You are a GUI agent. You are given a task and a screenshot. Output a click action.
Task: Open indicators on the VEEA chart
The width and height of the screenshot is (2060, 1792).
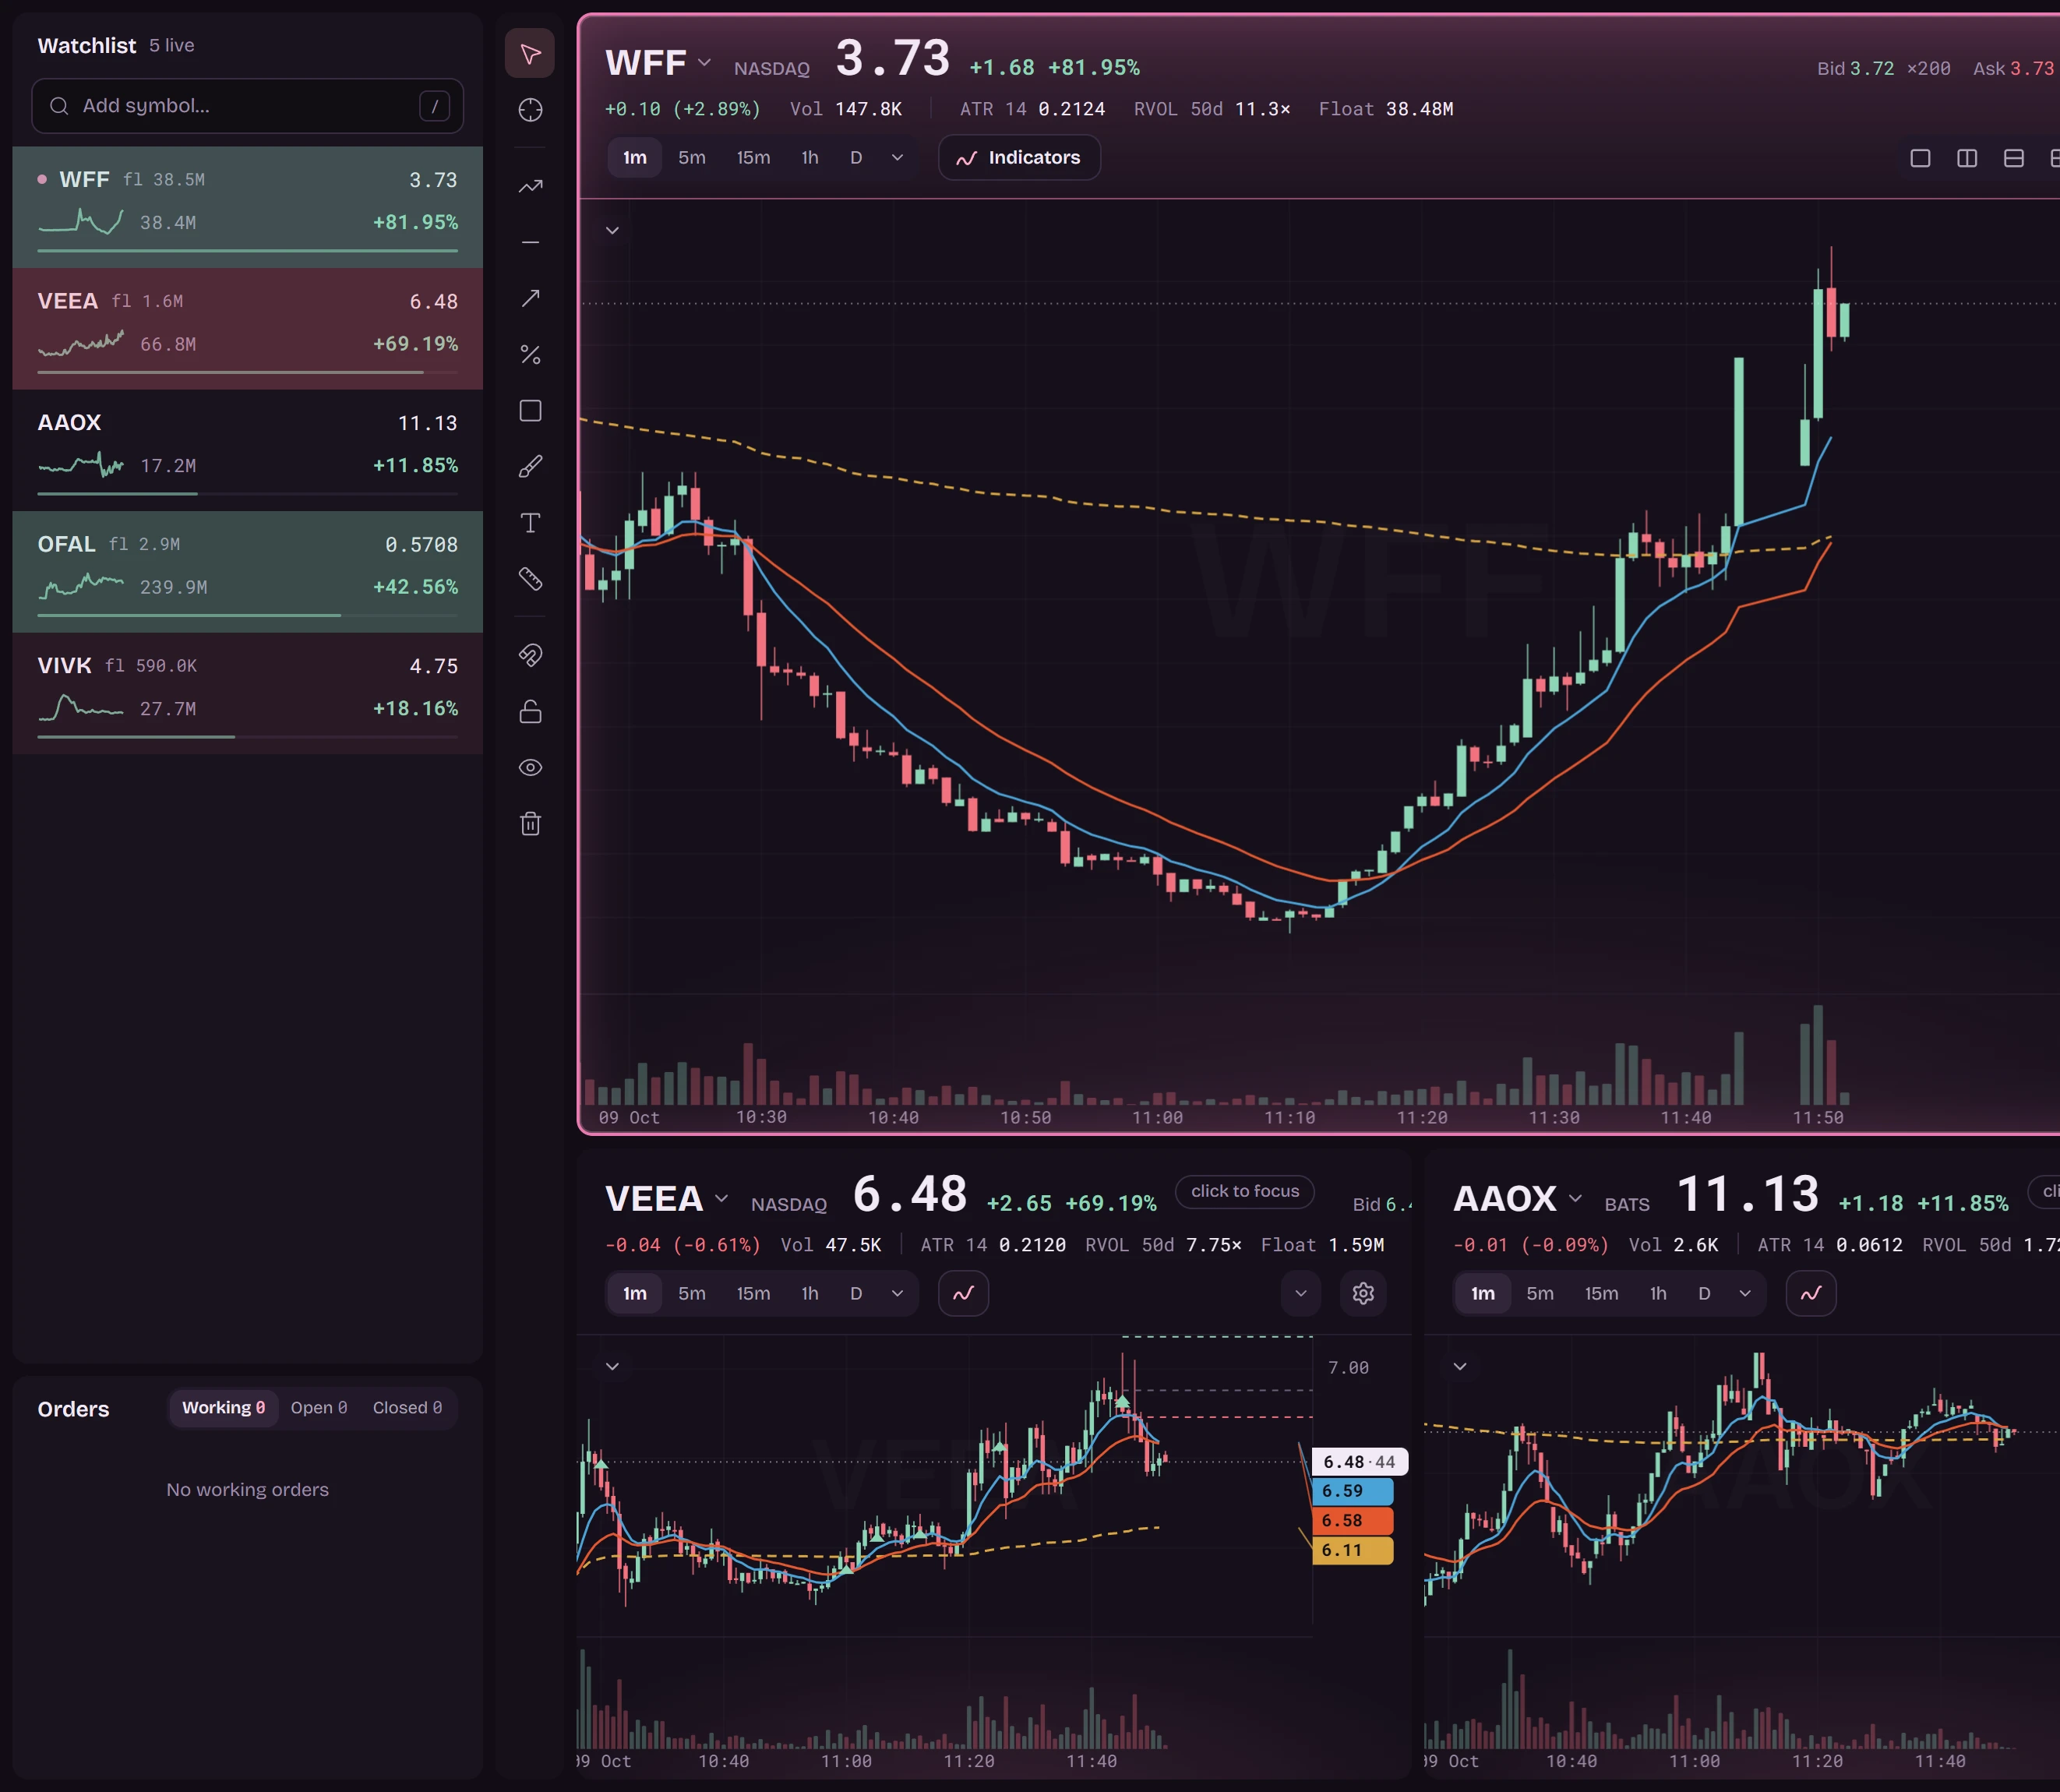pos(963,1293)
